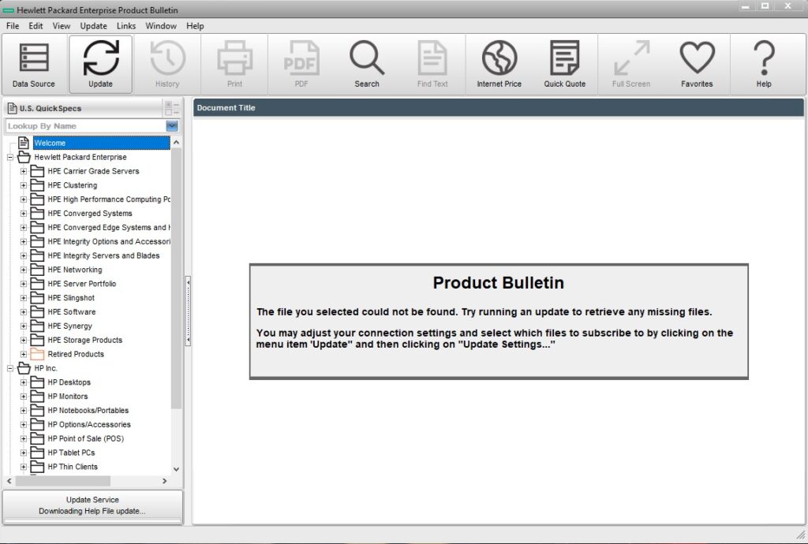
Task: Open the Search magnifier tool
Action: pos(366,64)
